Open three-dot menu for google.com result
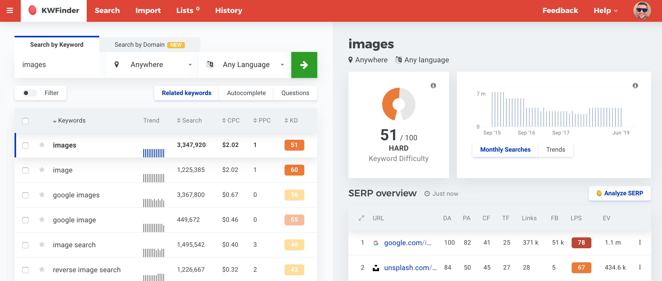The width and height of the screenshot is (662, 281). coord(640,242)
